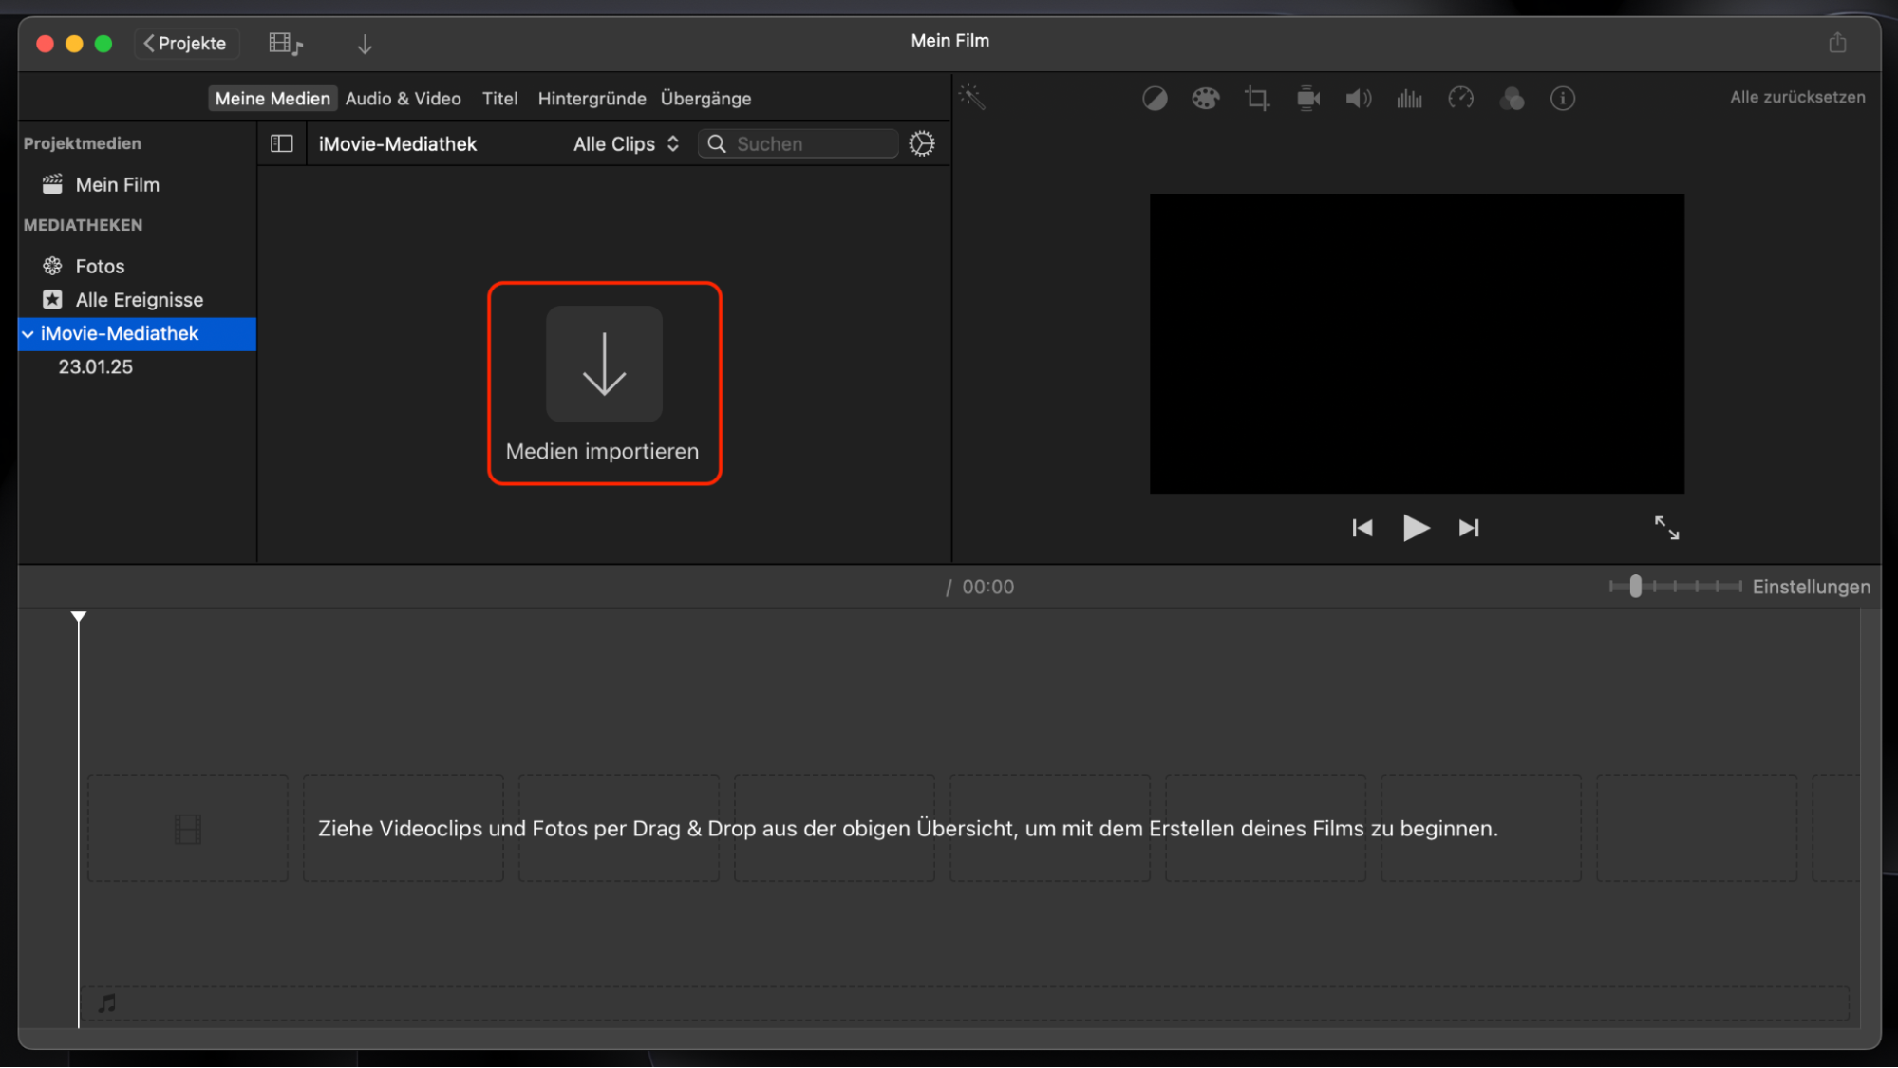Viewport: 1898px width, 1068px height.
Task: Open timeline Einstellungen
Action: tap(1811, 588)
